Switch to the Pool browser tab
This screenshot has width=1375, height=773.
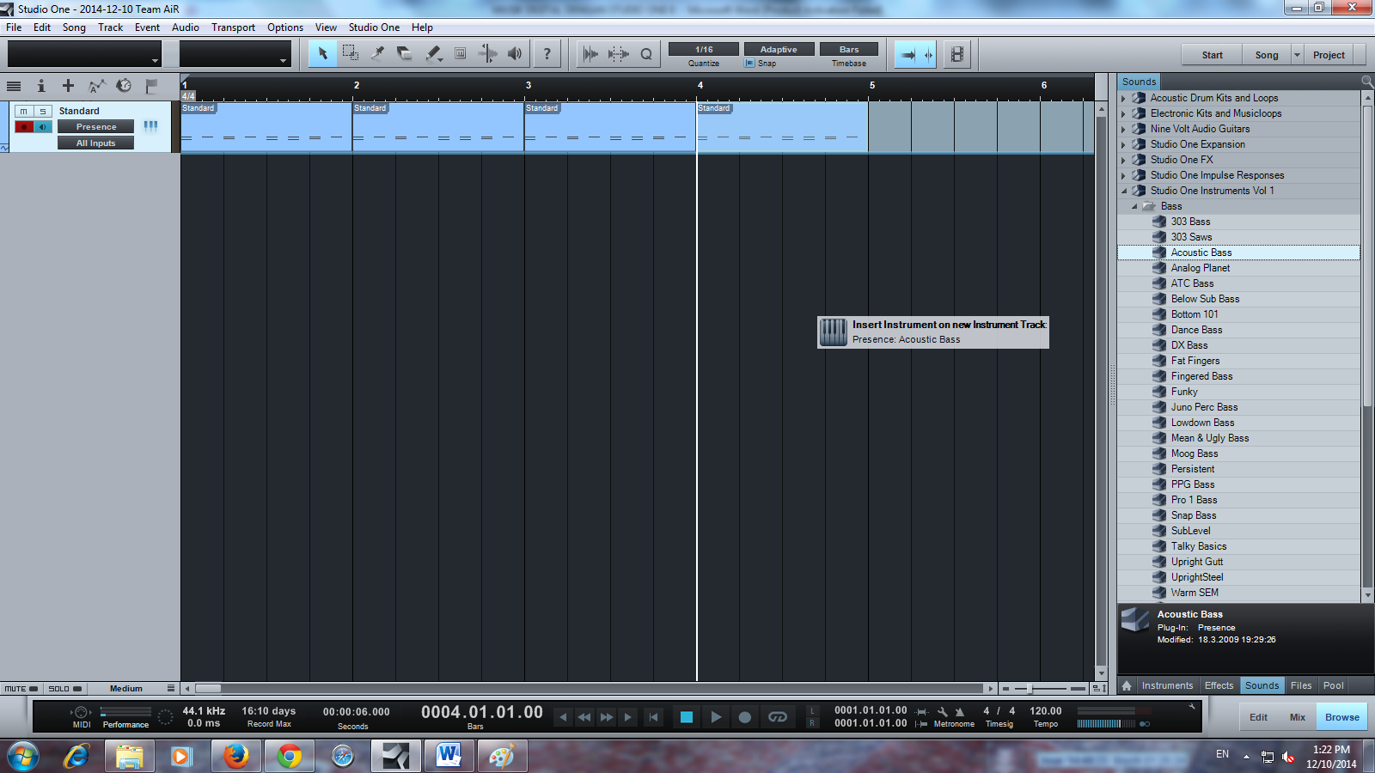coord(1333,685)
